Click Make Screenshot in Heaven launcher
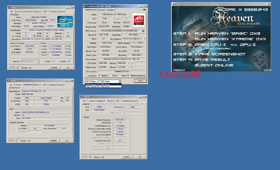This screenshot has height=170, width=280. [x=220, y=54]
